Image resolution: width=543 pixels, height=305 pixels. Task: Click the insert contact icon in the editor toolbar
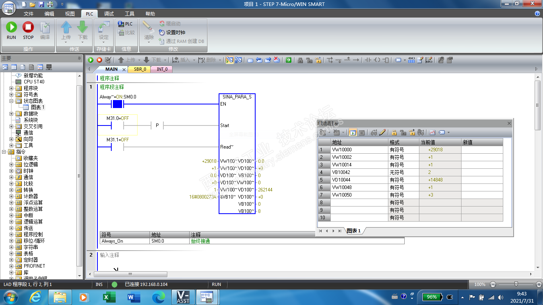368,60
